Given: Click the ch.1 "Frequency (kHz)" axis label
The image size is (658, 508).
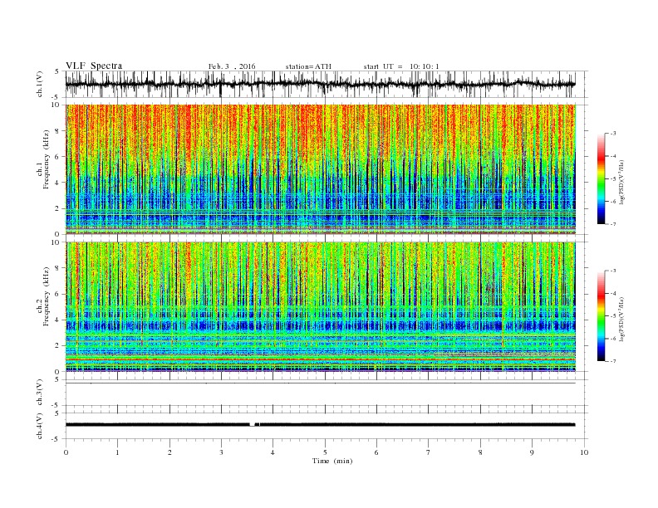Looking at the screenshot, I should point(47,159).
